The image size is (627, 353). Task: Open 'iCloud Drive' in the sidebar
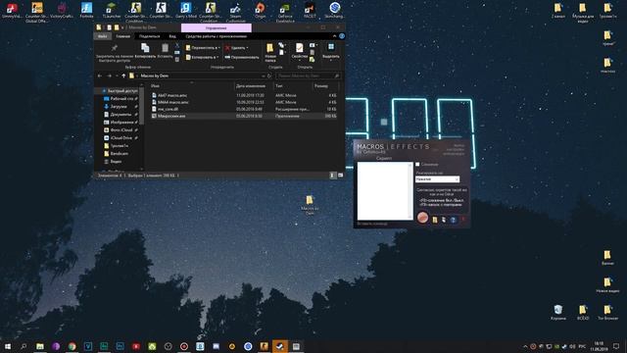[x=119, y=137]
